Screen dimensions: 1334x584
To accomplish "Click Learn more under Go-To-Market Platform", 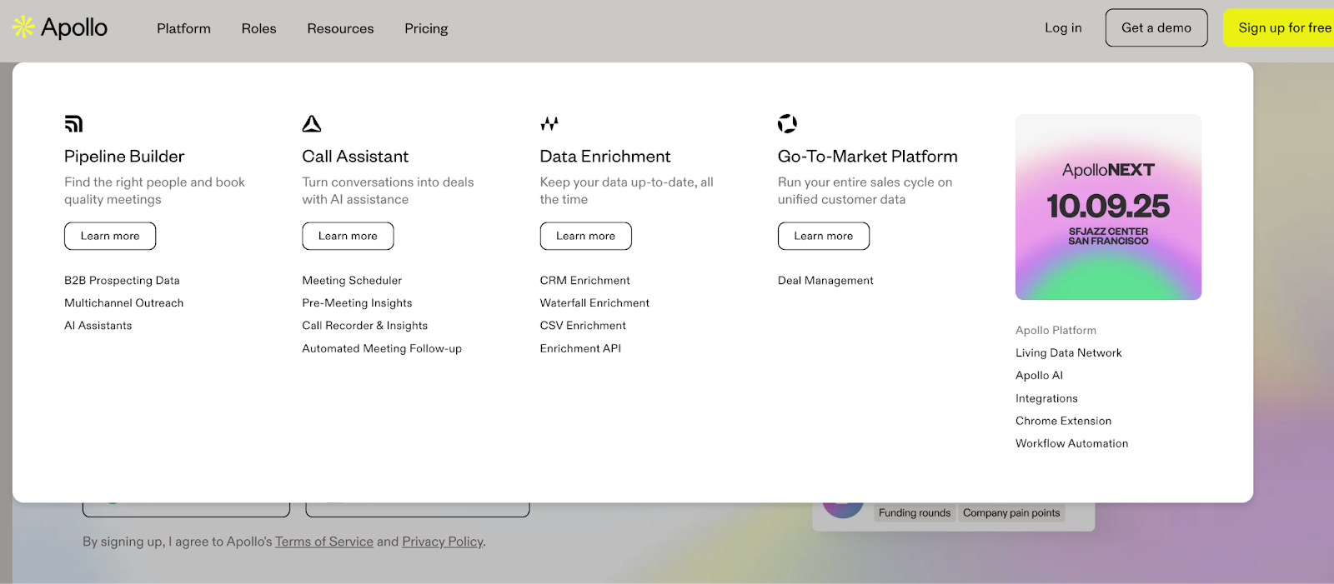I will tap(824, 236).
